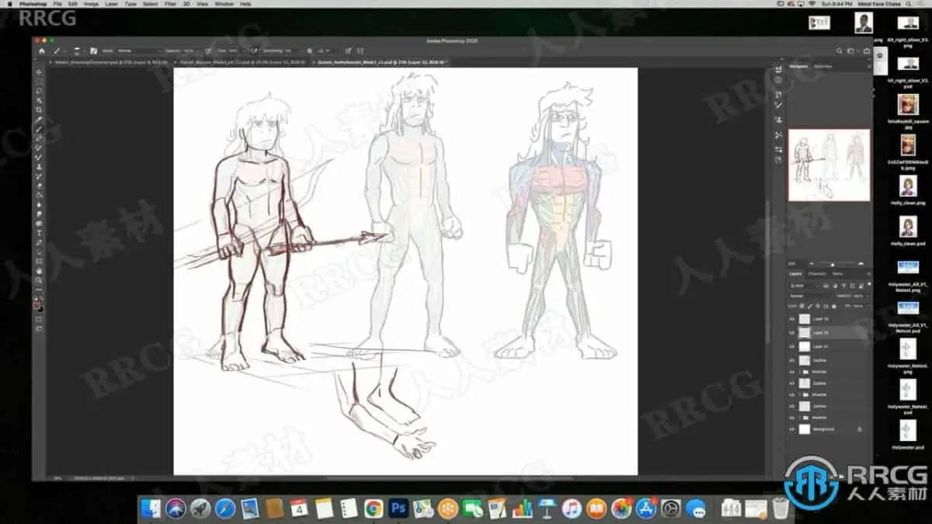The image size is (932, 524).
Task: Open Finder from the Dock
Action: click(x=152, y=508)
